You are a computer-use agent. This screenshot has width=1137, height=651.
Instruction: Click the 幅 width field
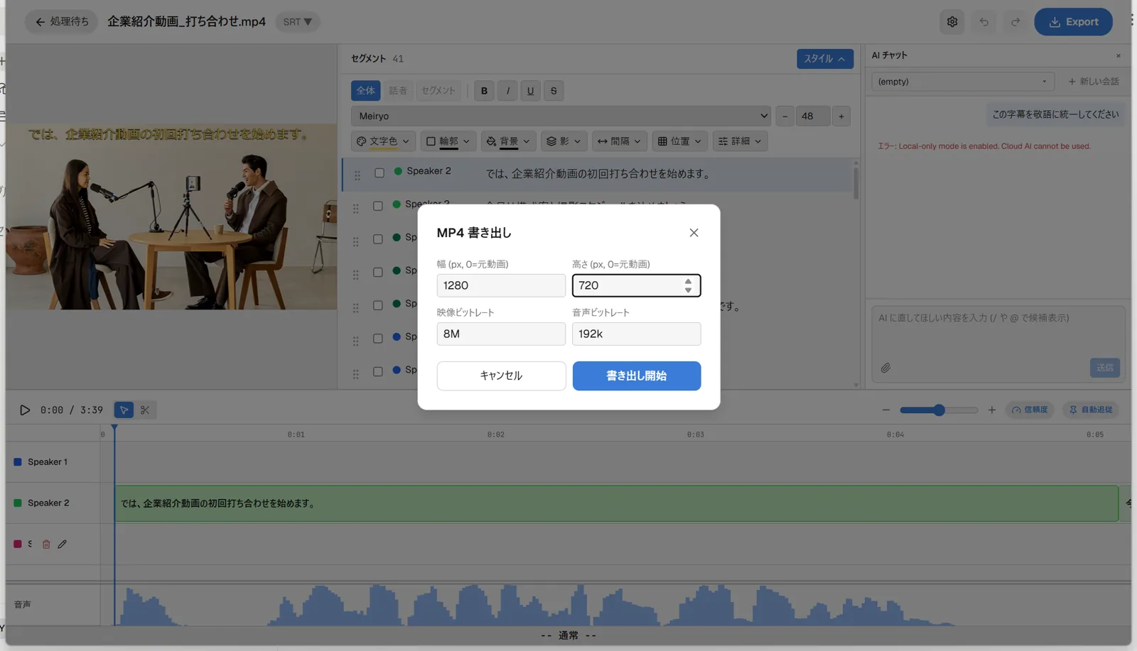click(x=501, y=285)
